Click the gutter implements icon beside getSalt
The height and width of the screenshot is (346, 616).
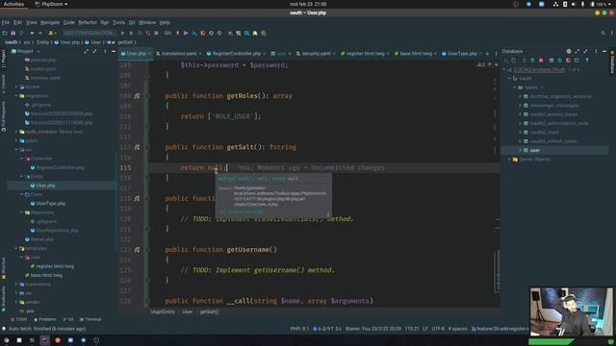coord(137,147)
